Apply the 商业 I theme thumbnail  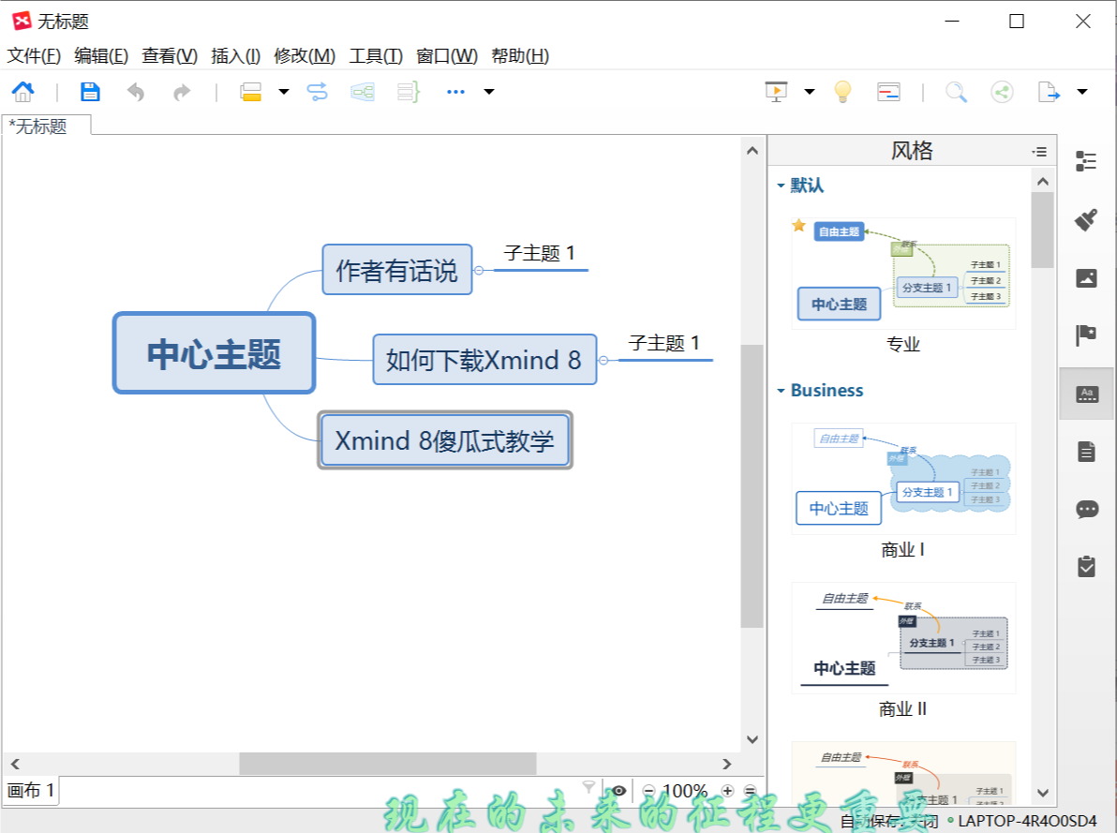[x=903, y=479]
